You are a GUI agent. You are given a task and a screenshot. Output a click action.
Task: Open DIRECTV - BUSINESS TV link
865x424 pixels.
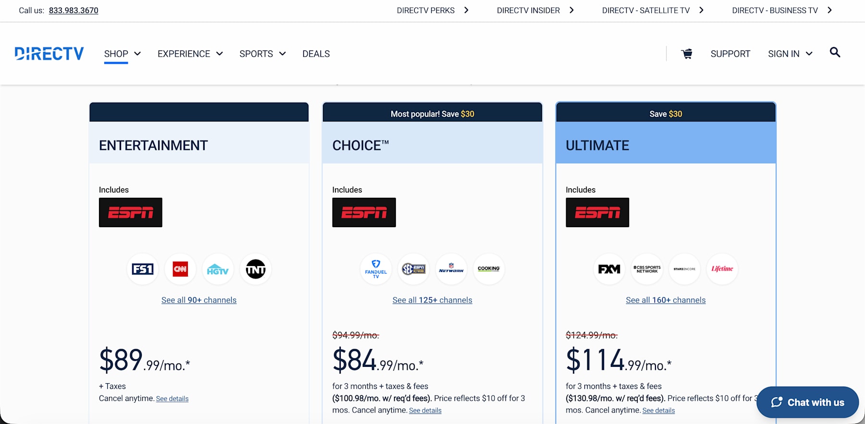pos(775,11)
